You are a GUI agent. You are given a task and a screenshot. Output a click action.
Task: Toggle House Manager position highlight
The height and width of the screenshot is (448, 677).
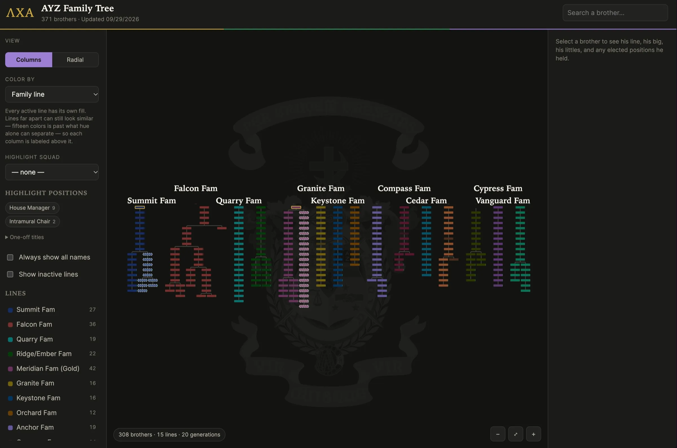pyautogui.click(x=32, y=208)
